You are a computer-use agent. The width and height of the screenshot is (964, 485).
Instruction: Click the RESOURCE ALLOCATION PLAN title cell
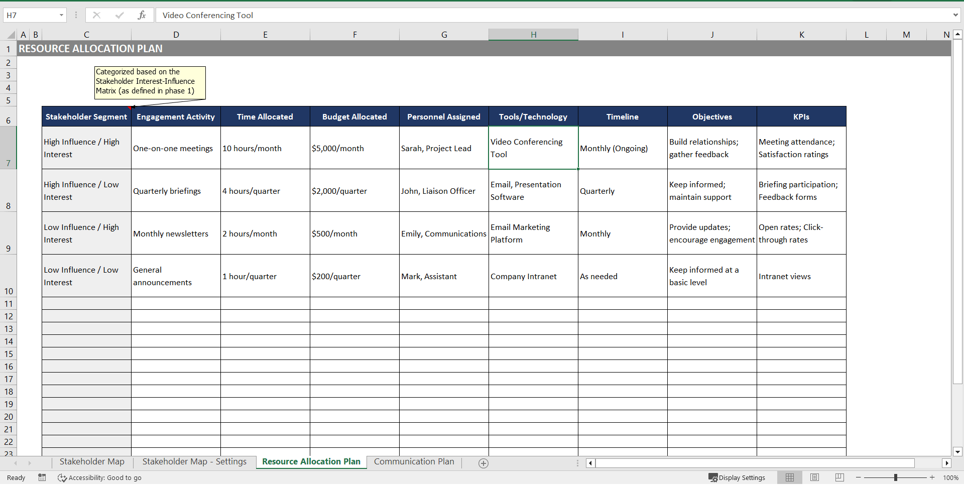91,49
